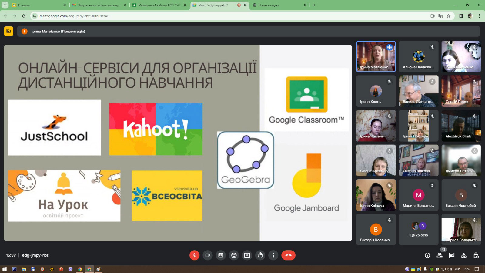
Task: Select Лариса Володько's video tile
Action: click(461, 230)
